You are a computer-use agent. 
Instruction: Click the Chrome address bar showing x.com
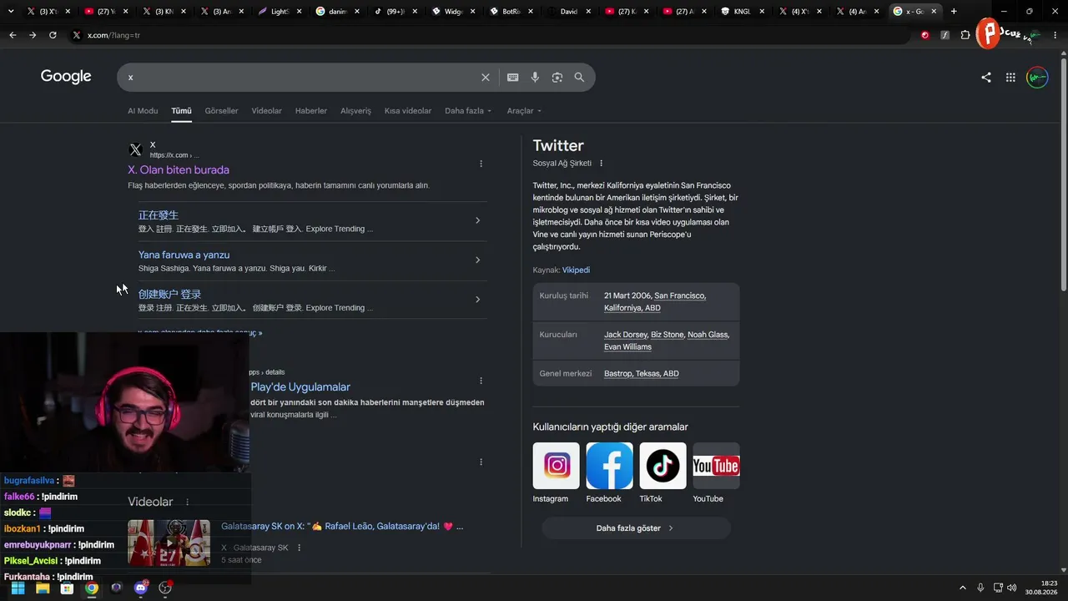pos(492,35)
